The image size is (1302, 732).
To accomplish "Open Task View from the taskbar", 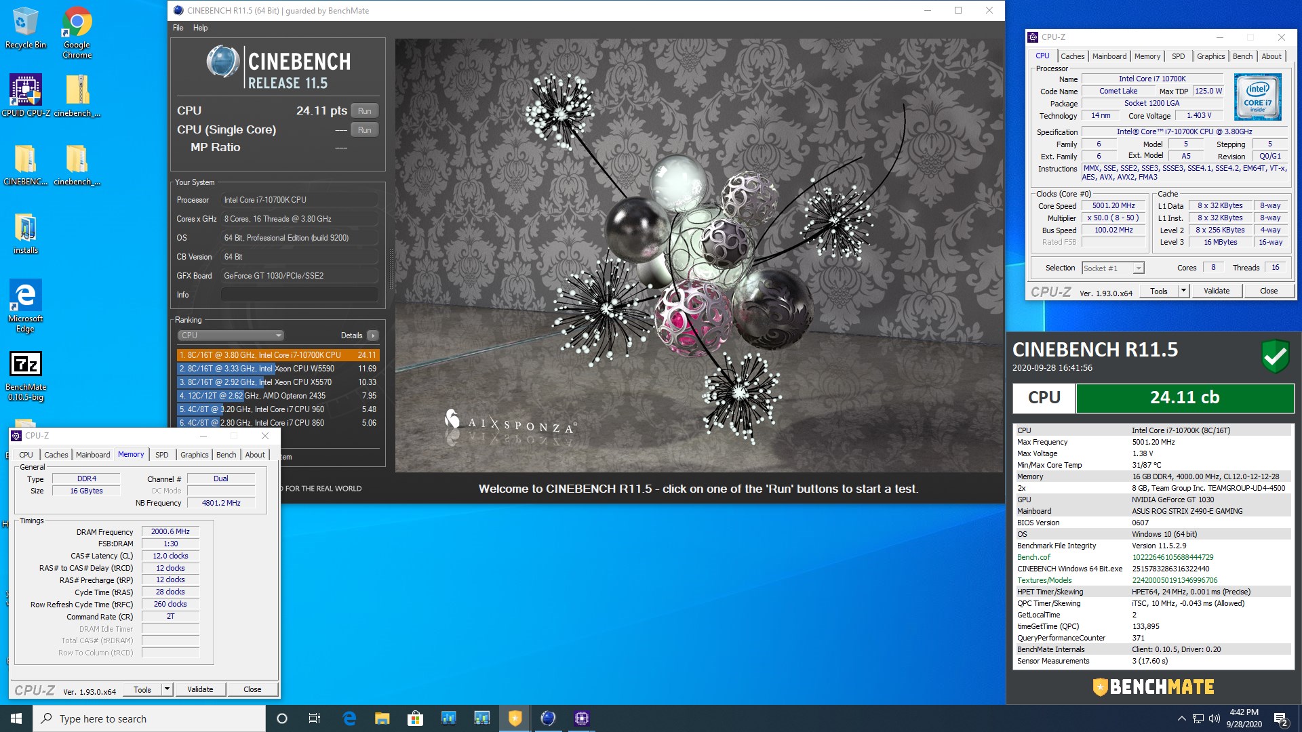I will click(315, 718).
